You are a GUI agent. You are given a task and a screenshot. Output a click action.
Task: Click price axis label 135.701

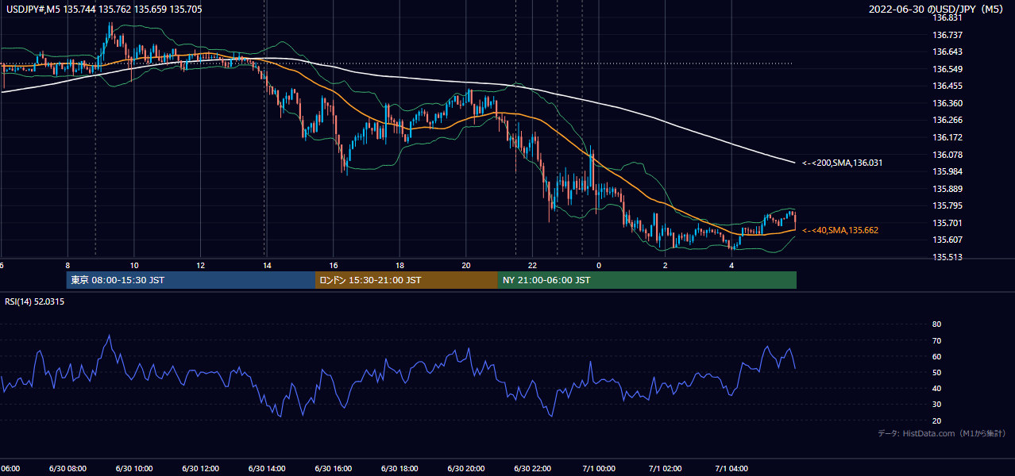pyautogui.click(x=947, y=223)
